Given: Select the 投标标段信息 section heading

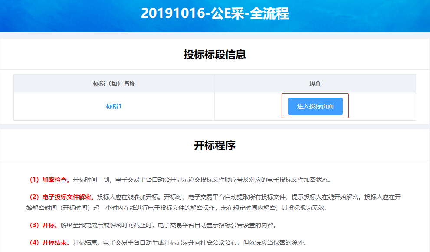Looking at the screenshot, I should pos(215,55).
